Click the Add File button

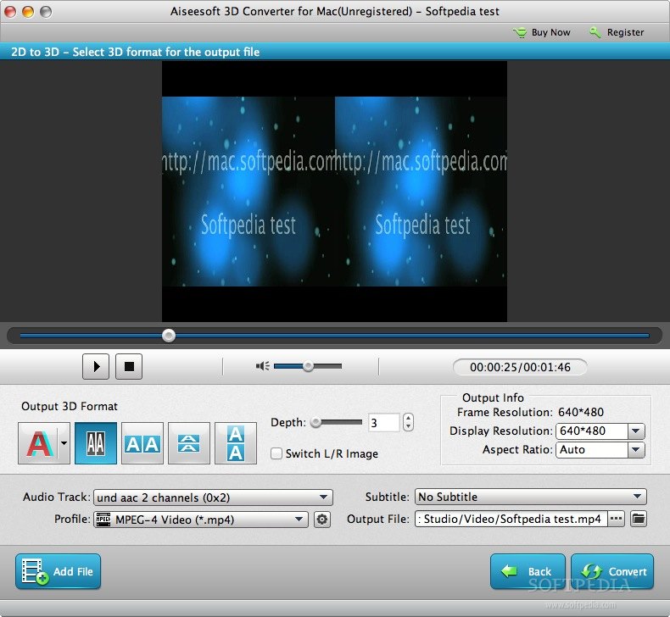[59, 571]
